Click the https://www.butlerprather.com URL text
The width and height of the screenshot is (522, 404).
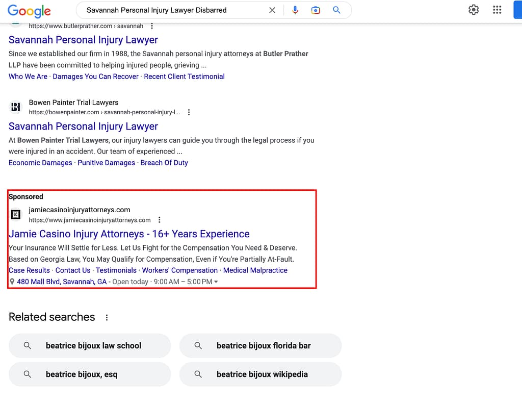86,26
